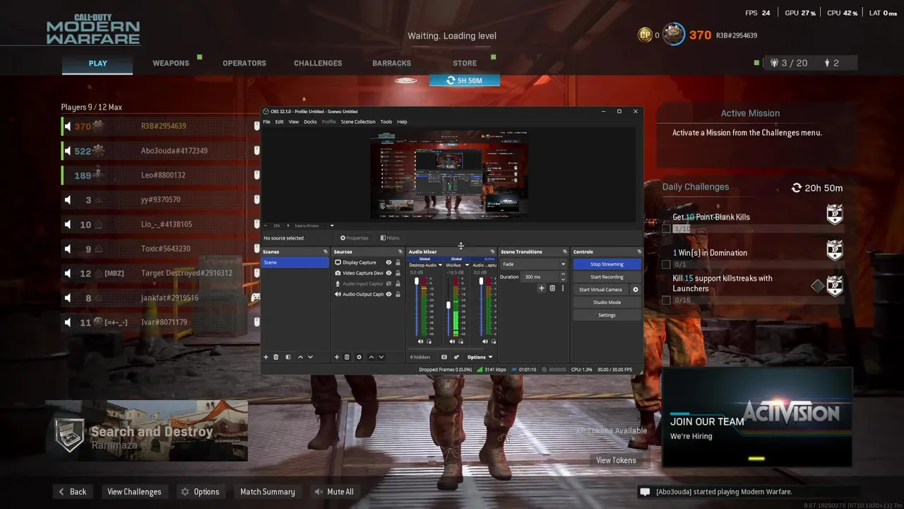Image resolution: width=904 pixels, height=509 pixels.
Task: Adjust the Mic/Aux volume fader
Action: pos(448,305)
